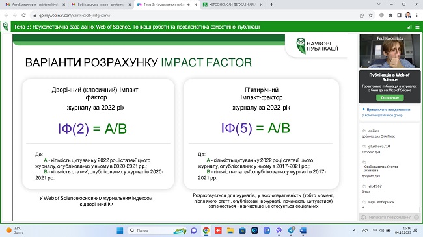Screen dimensions: 423x237
Task: View site info via the lock icon
Action: coord(34,16)
